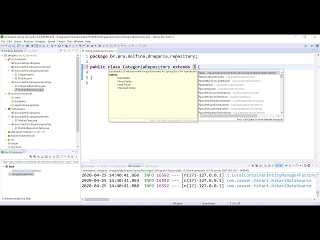Click the lightbulb icon in Boot Dashboard toolbar
This screenshot has height=240, width=320.
coord(61,156)
